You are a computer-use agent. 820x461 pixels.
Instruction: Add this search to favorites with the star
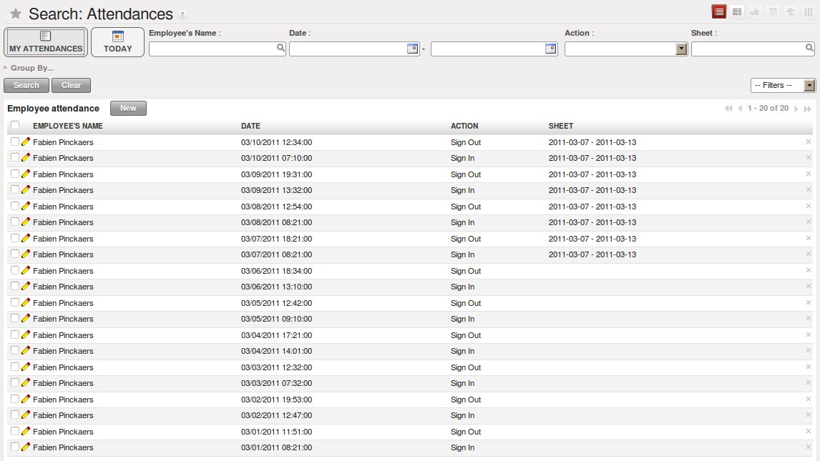(16, 14)
